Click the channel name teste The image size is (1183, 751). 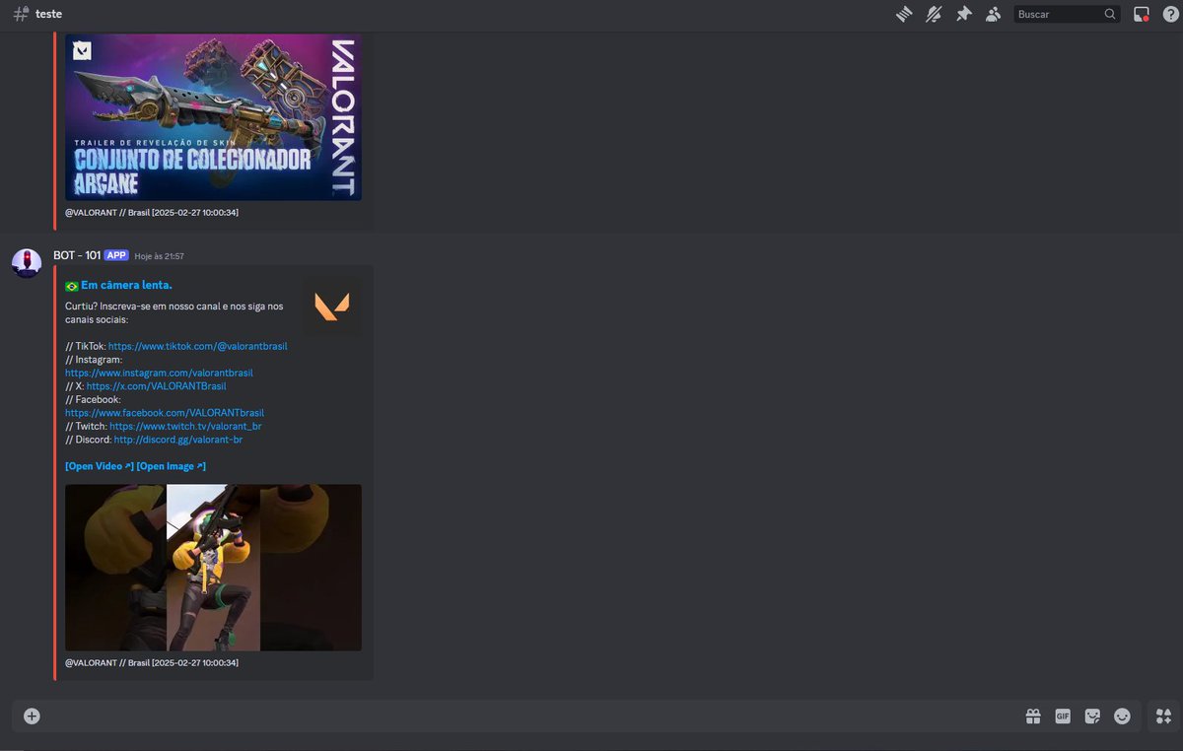(x=49, y=14)
